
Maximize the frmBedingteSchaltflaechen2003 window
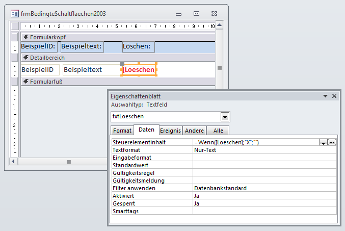(x=196, y=14)
